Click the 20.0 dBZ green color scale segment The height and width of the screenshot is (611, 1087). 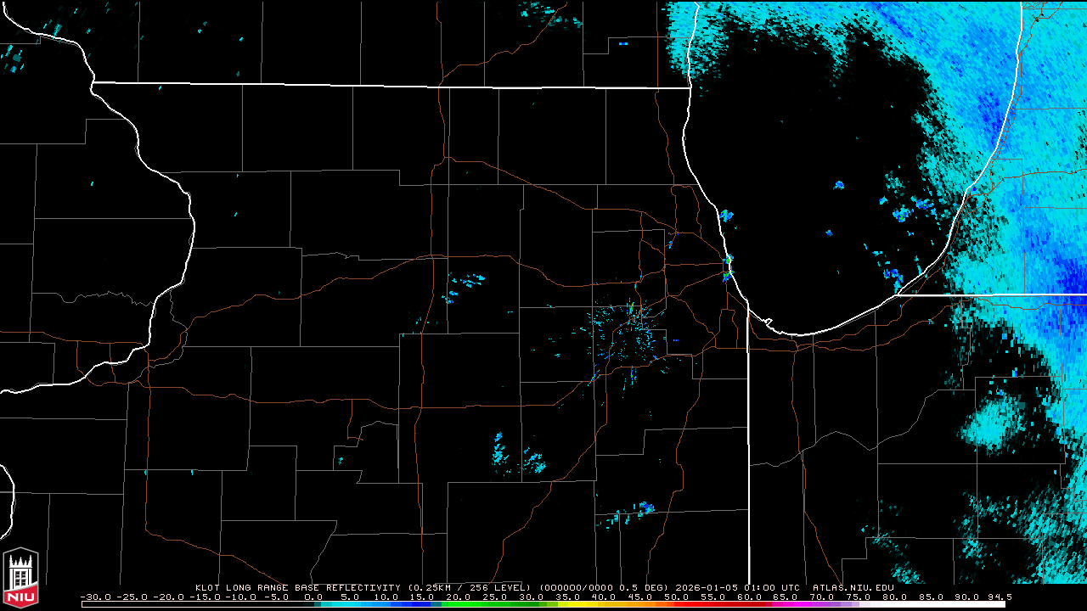pos(457,604)
